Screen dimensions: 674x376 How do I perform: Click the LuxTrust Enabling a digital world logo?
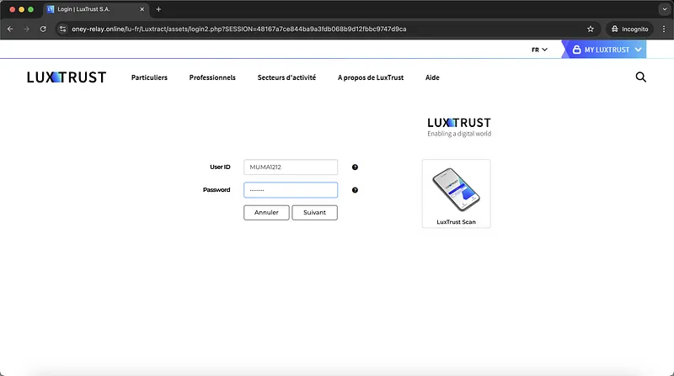pos(458,127)
